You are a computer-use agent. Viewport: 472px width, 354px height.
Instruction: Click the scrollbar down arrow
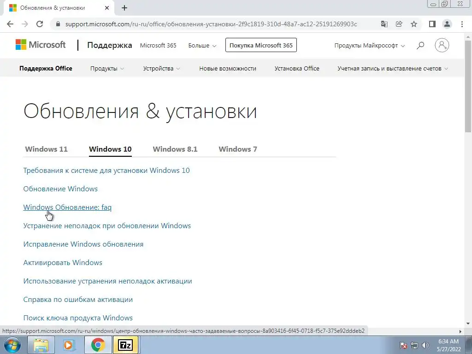pyautogui.click(x=468, y=324)
